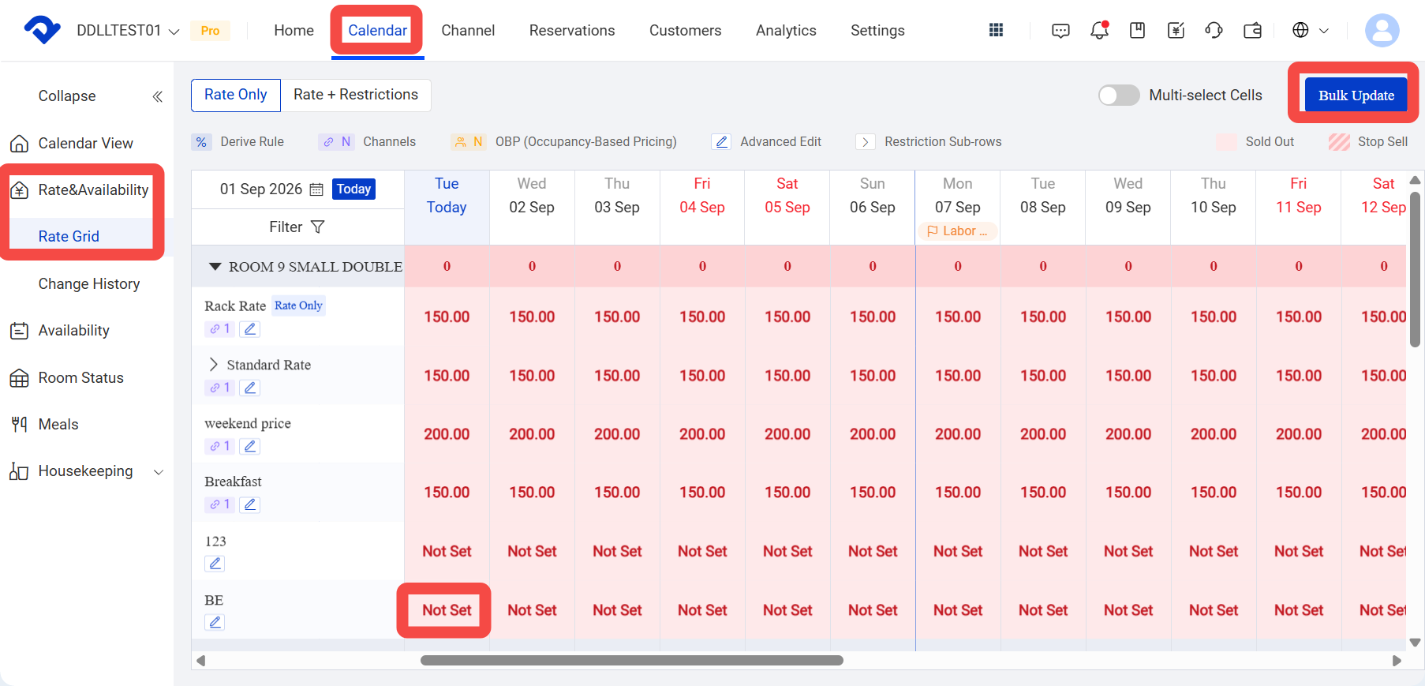Open Room Status in sidebar

tap(80, 378)
